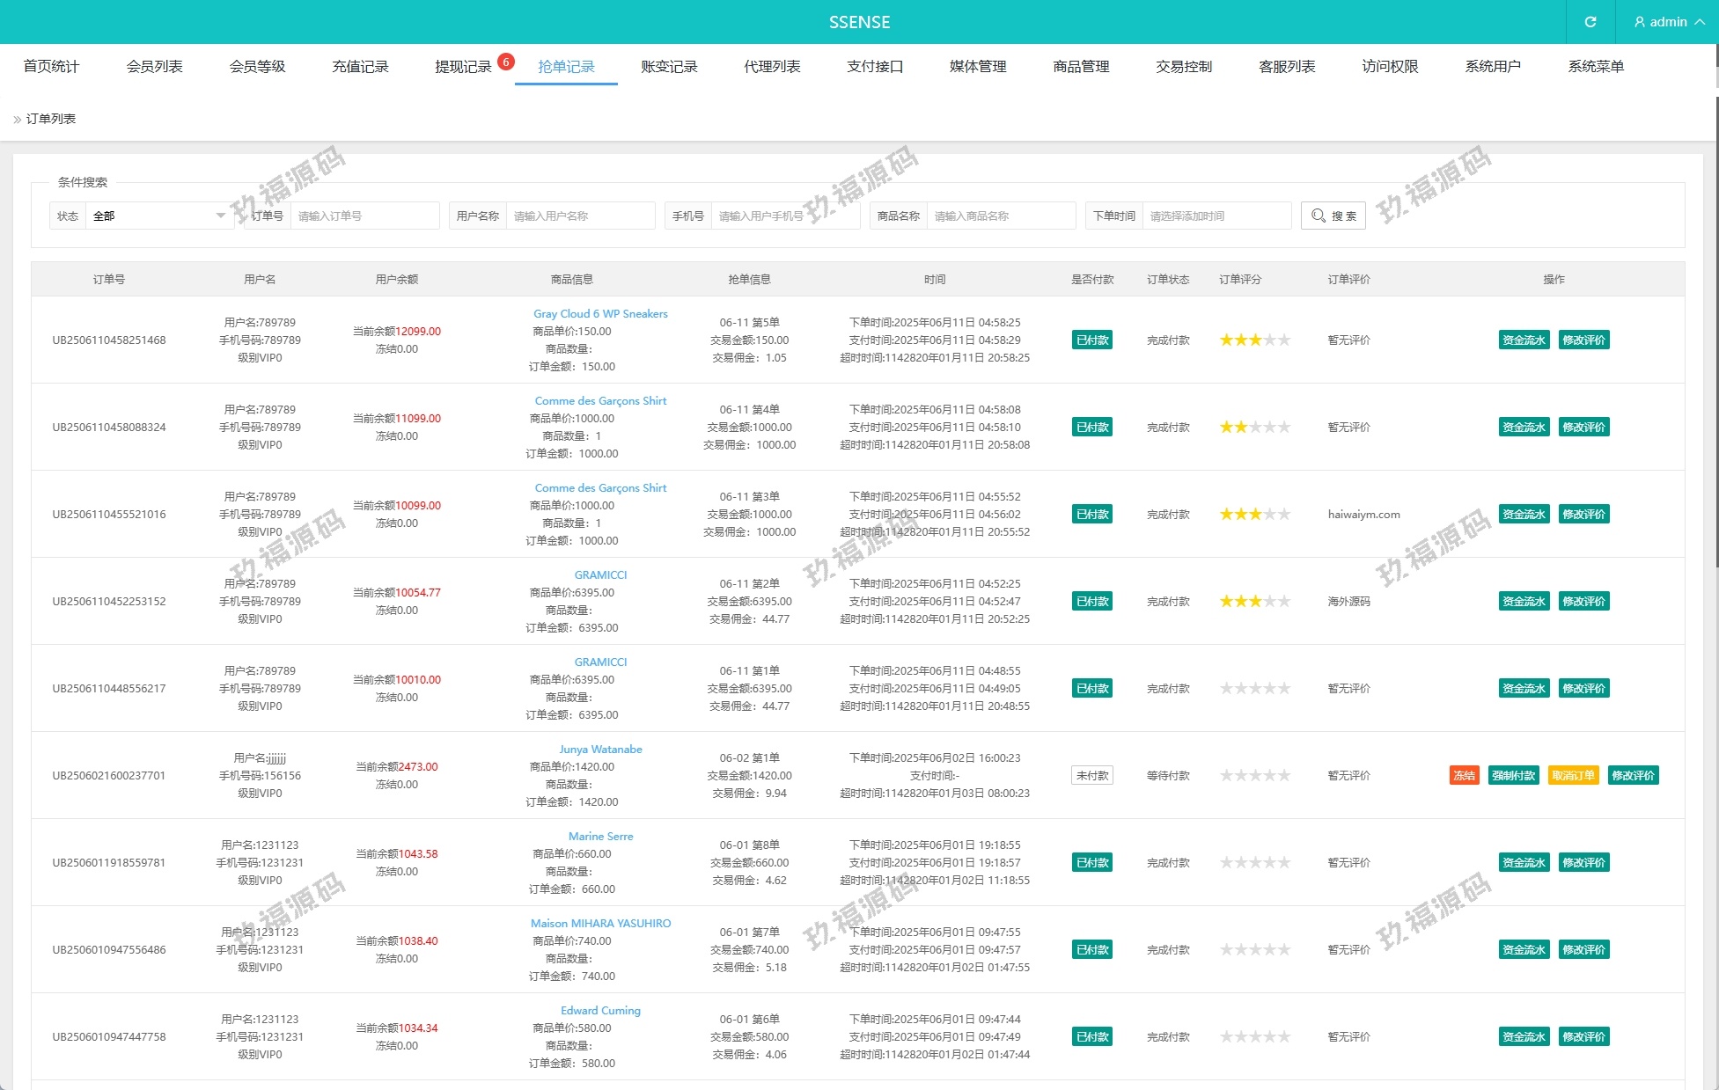
Task: Click the 订单列表 breadcrumb arrow icon
Action: click(17, 120)
